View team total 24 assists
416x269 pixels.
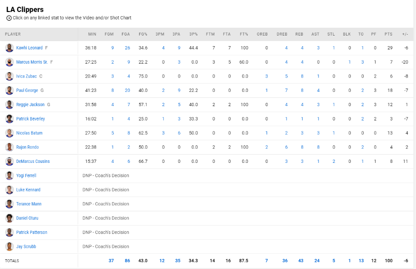click(317, 261)
